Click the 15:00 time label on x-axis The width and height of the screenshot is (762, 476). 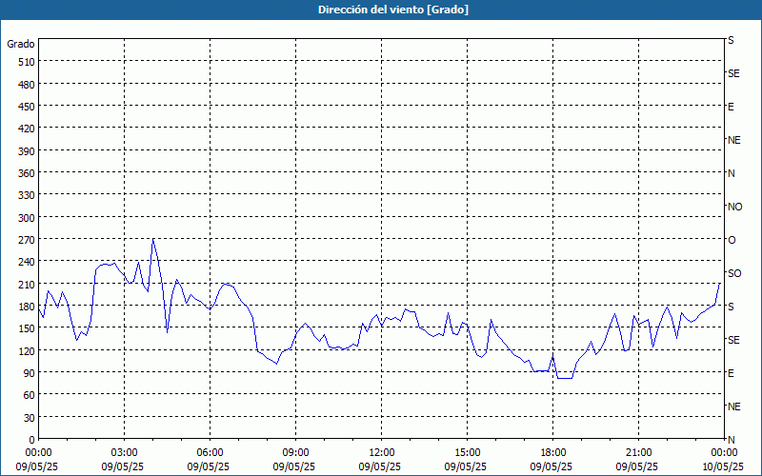pos(467,452)
